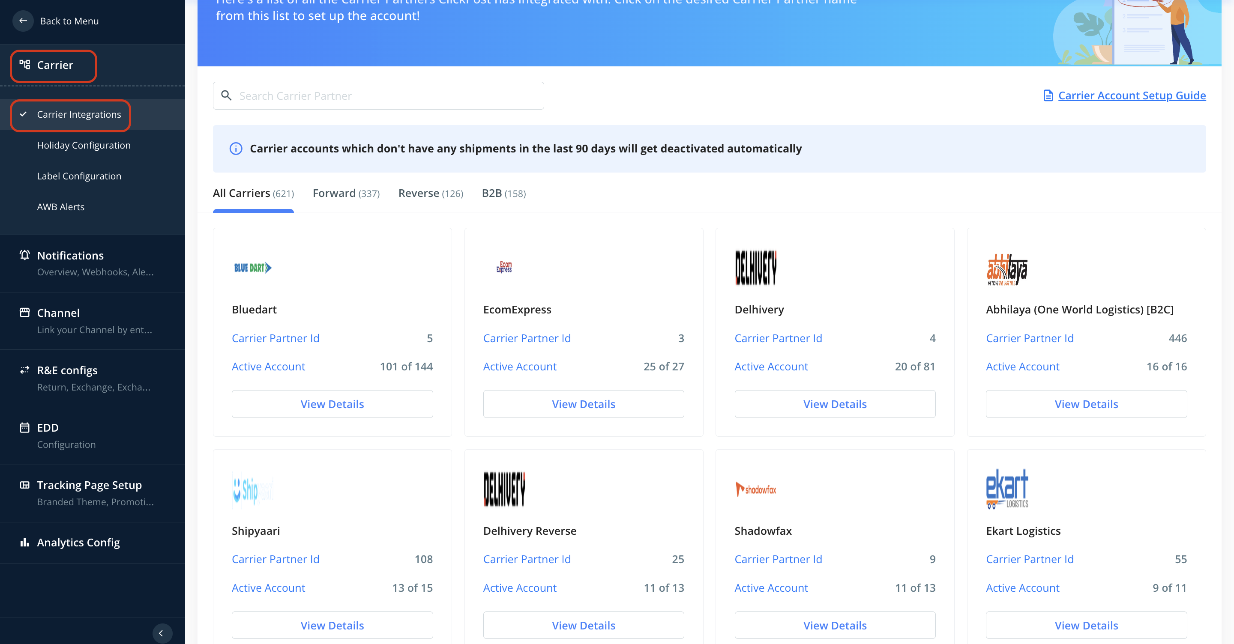Image resolution: width=1234 pixels, height=644 pixels.
Task: Click the R&E configs exchange icon
Action: (x=24, y=370)
